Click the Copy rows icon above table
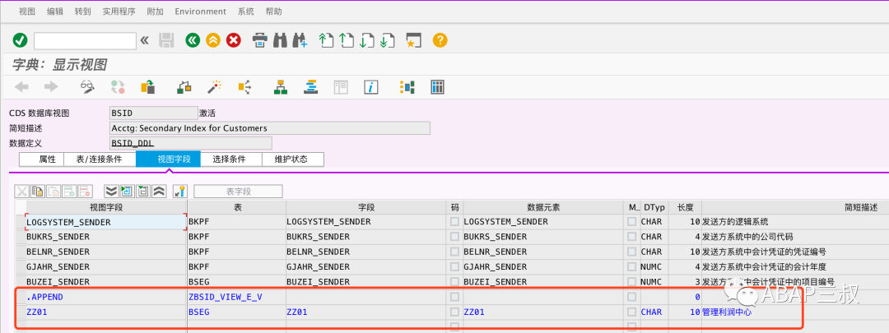The height and width of the screenshot is (333, 889). click(x=38, y=192)
